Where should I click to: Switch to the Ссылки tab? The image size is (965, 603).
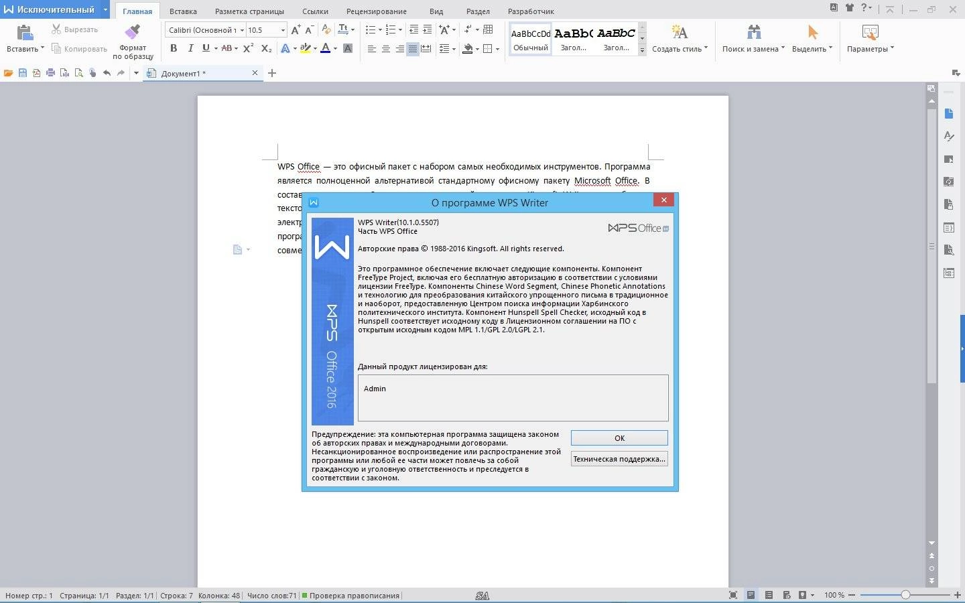coord(315,11)
